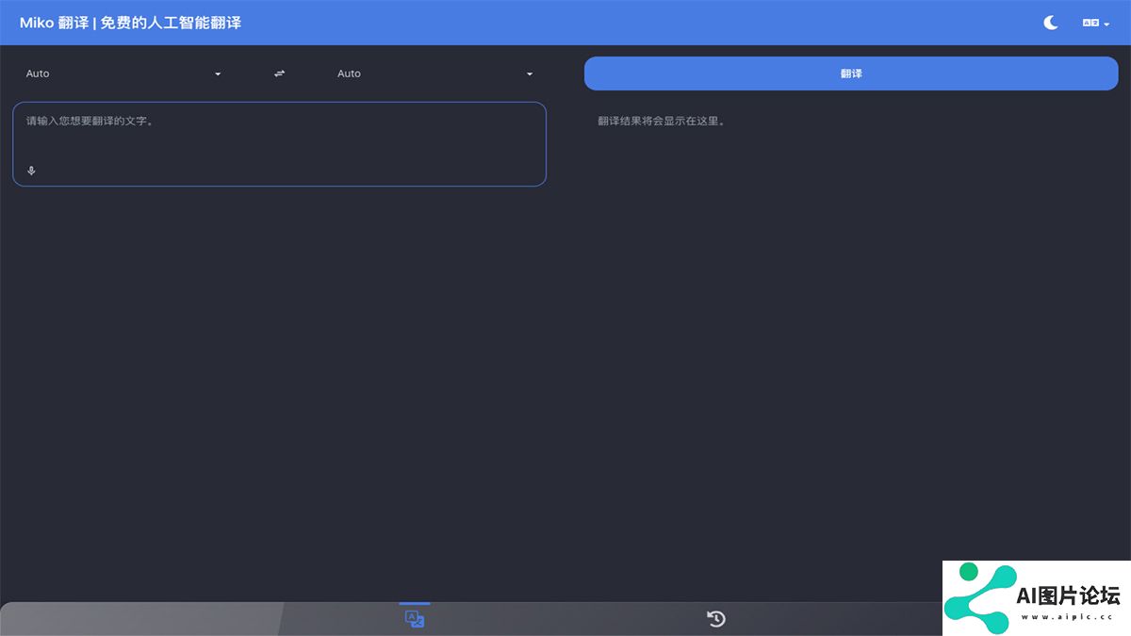Open the source language Auto dropdown
The height and width of the screenshot is (636, 1131).
[x=123, y=73]
